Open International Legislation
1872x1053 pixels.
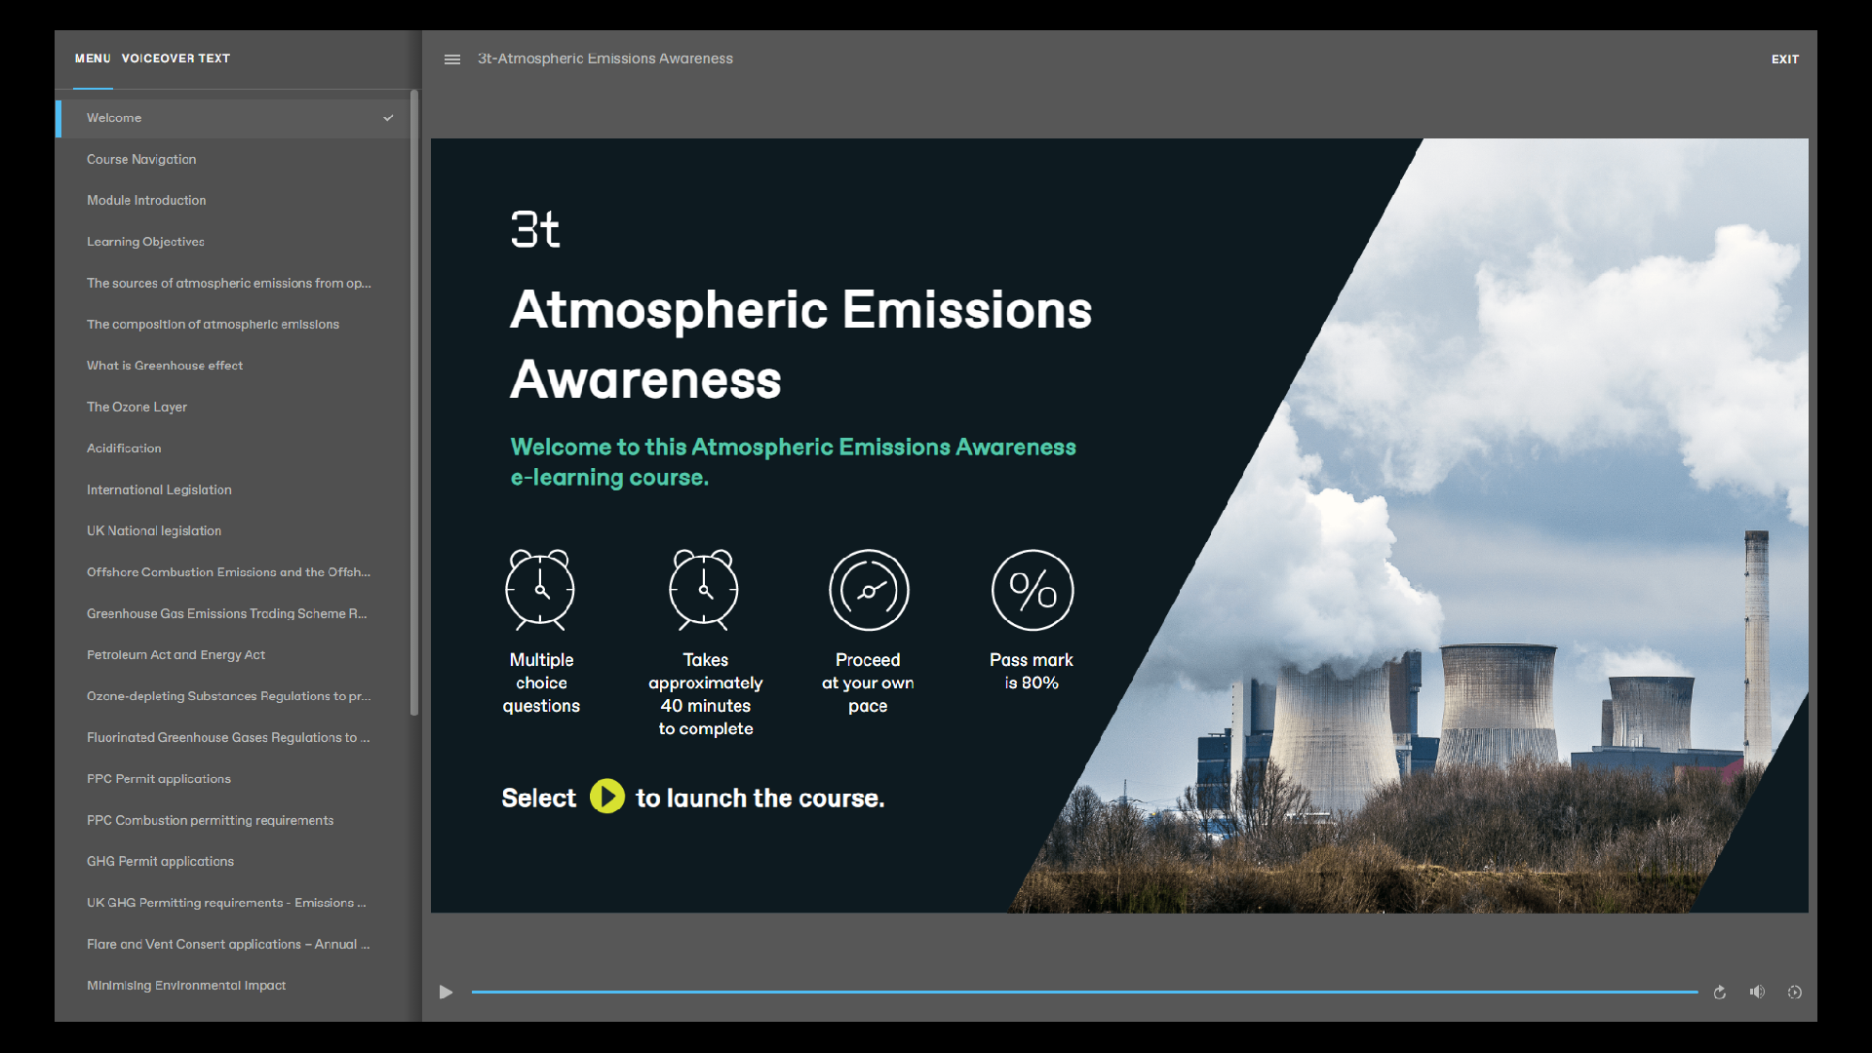pos(234,490)
